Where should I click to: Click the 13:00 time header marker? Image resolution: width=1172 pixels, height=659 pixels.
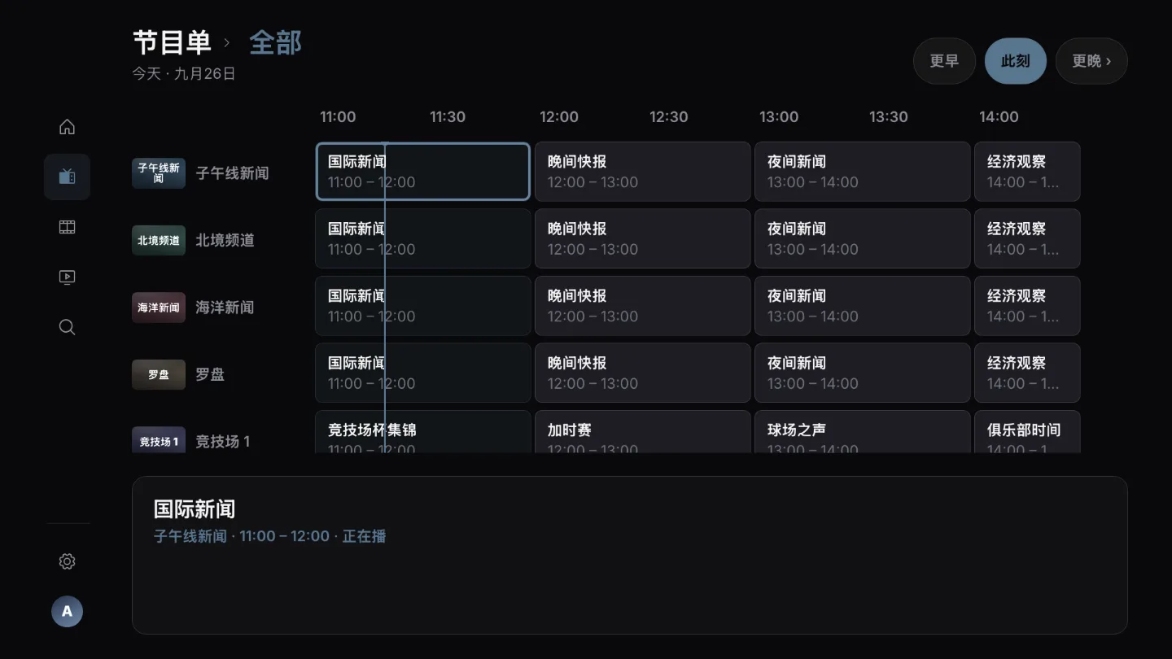click(x=778, y=117)
